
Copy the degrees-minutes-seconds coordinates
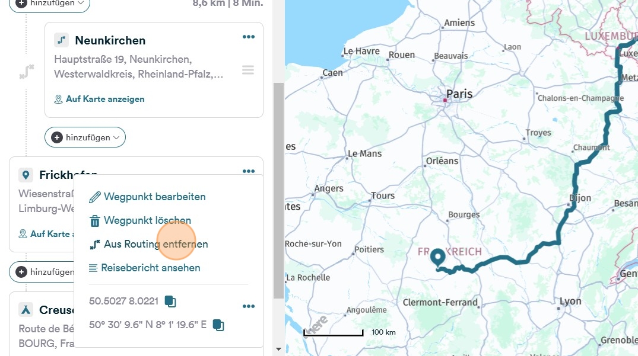tap(218, 325)
